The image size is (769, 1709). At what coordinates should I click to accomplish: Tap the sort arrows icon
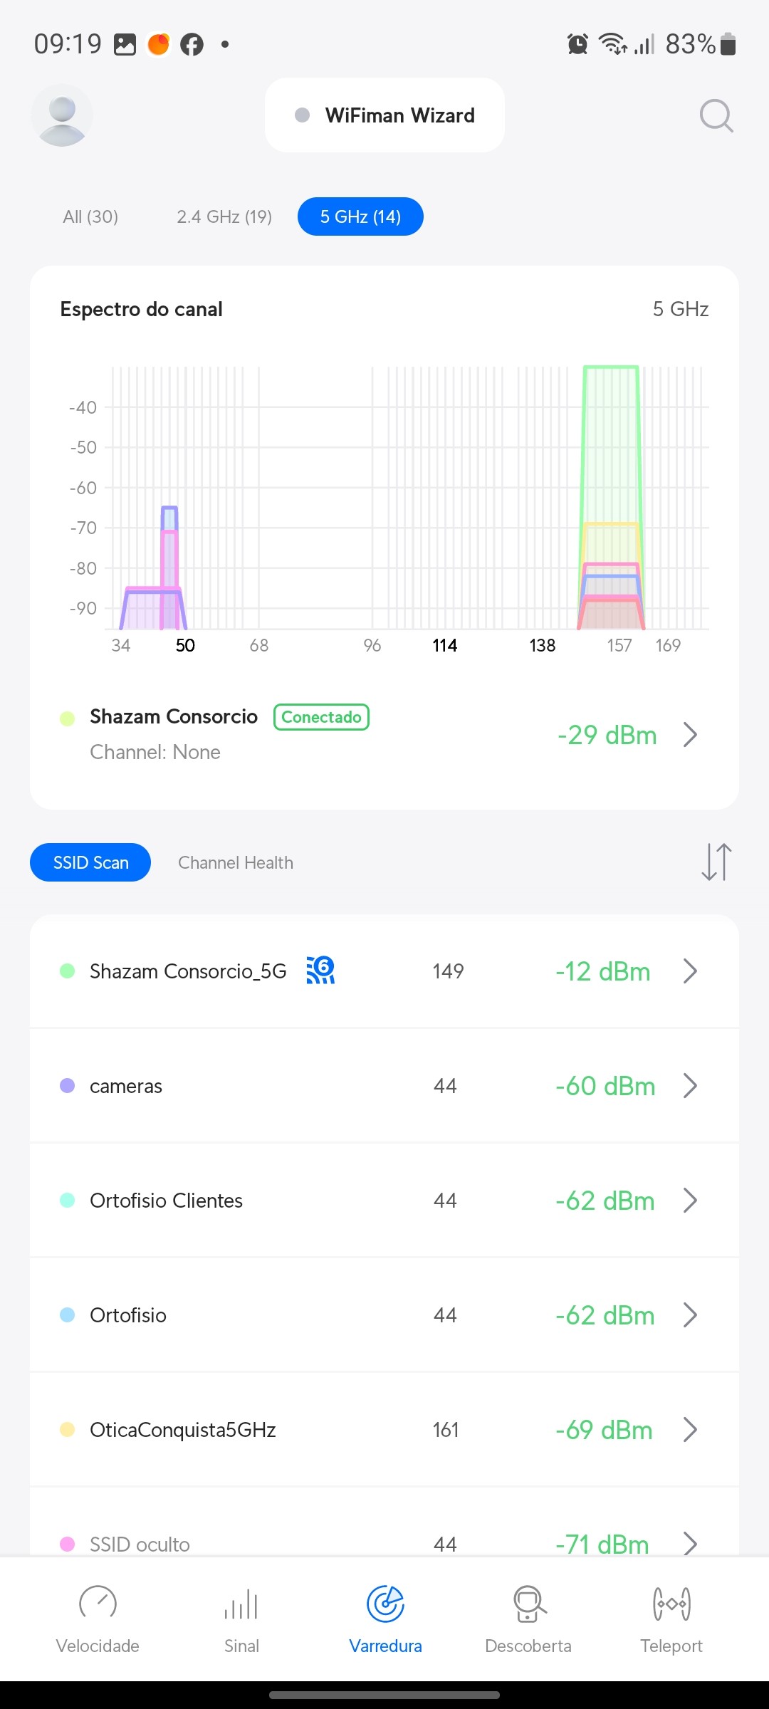point(716,862)
